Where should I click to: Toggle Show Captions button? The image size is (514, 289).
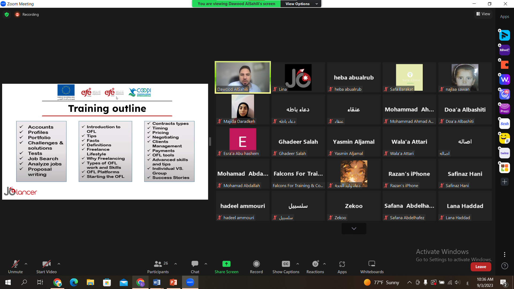286,267
